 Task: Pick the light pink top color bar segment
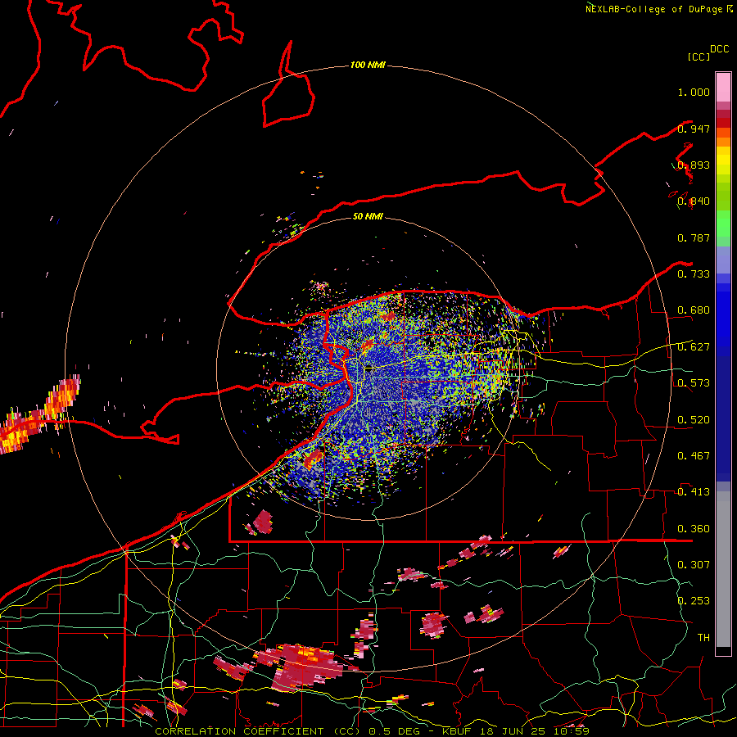(723, 87)
